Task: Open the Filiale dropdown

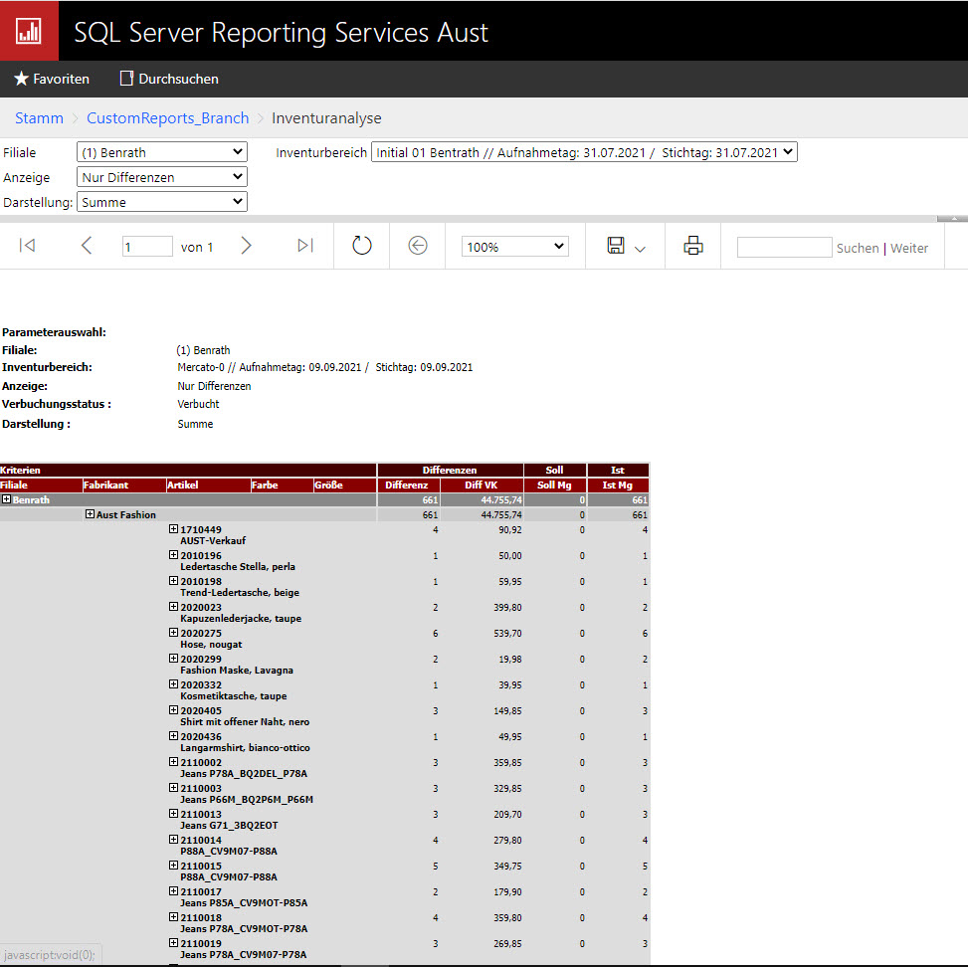Action: click(161, 152)
